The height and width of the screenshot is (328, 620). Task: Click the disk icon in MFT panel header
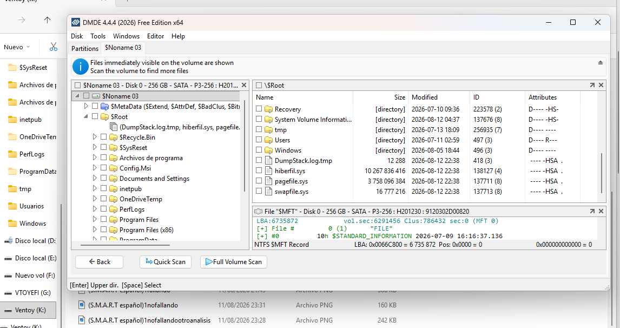click(x=259, y=211)
